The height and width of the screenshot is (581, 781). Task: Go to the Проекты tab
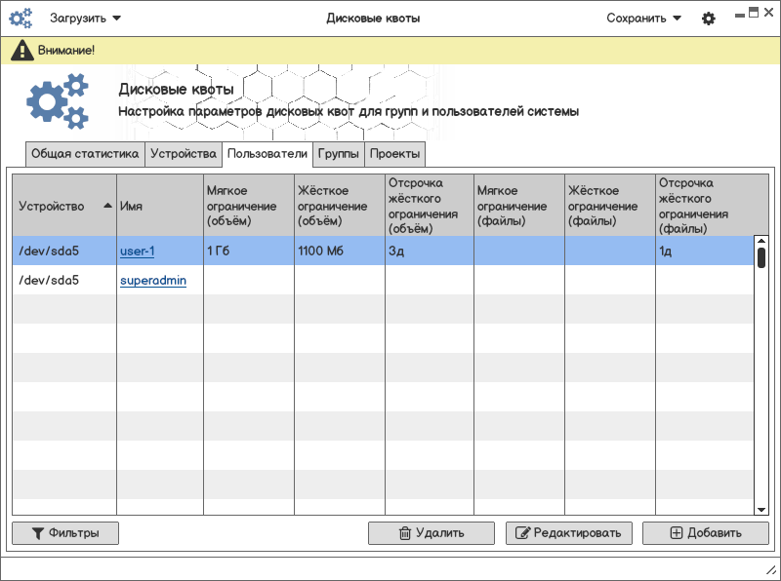(x=395, y=154)
